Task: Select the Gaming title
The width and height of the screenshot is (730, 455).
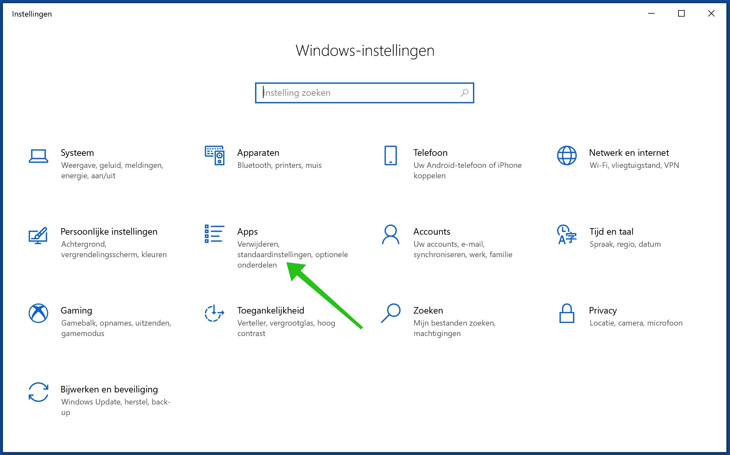Action: click(x=77, y=310)
